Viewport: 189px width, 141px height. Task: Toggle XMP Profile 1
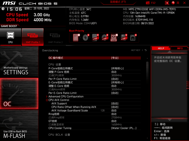click(x=32, y=37)
